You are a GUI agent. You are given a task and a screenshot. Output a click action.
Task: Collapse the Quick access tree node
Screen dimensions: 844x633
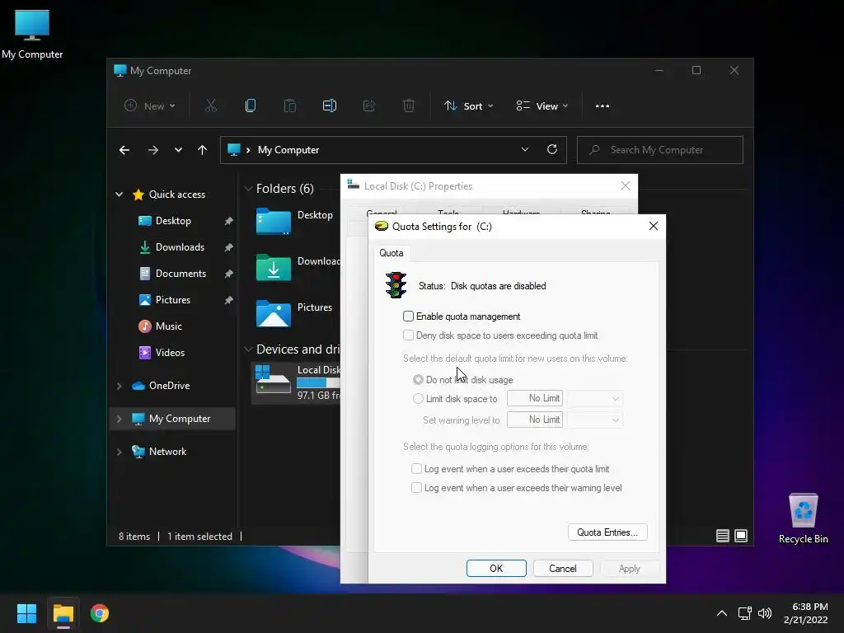119,195
